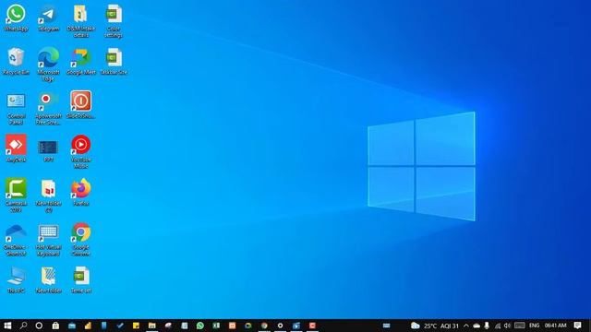Select the D&M intake details folder
This screenshot has width=591, height=332.
point(80,20)
